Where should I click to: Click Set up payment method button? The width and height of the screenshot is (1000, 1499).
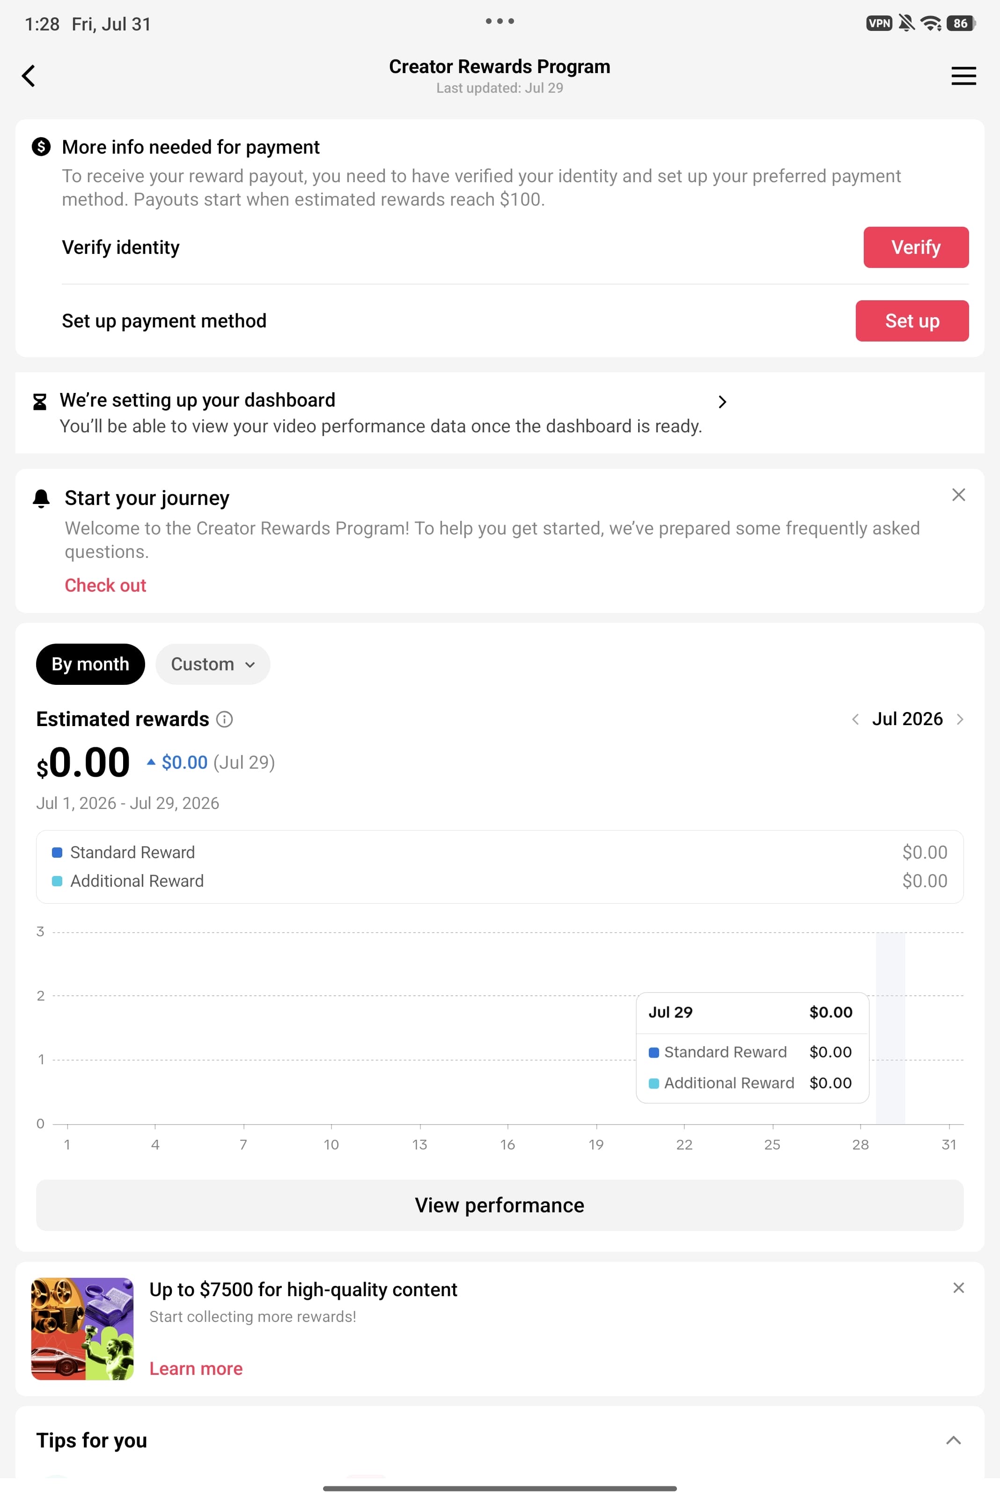[x=912, y=321]
